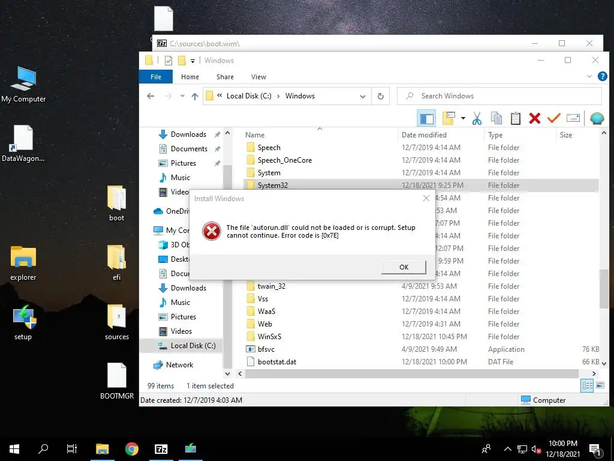Expand address bar history dropdown
614x461 pixels.
363,97
